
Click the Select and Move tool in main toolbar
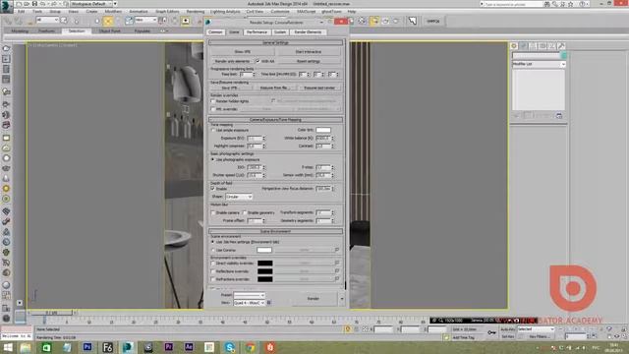point(108,21)
